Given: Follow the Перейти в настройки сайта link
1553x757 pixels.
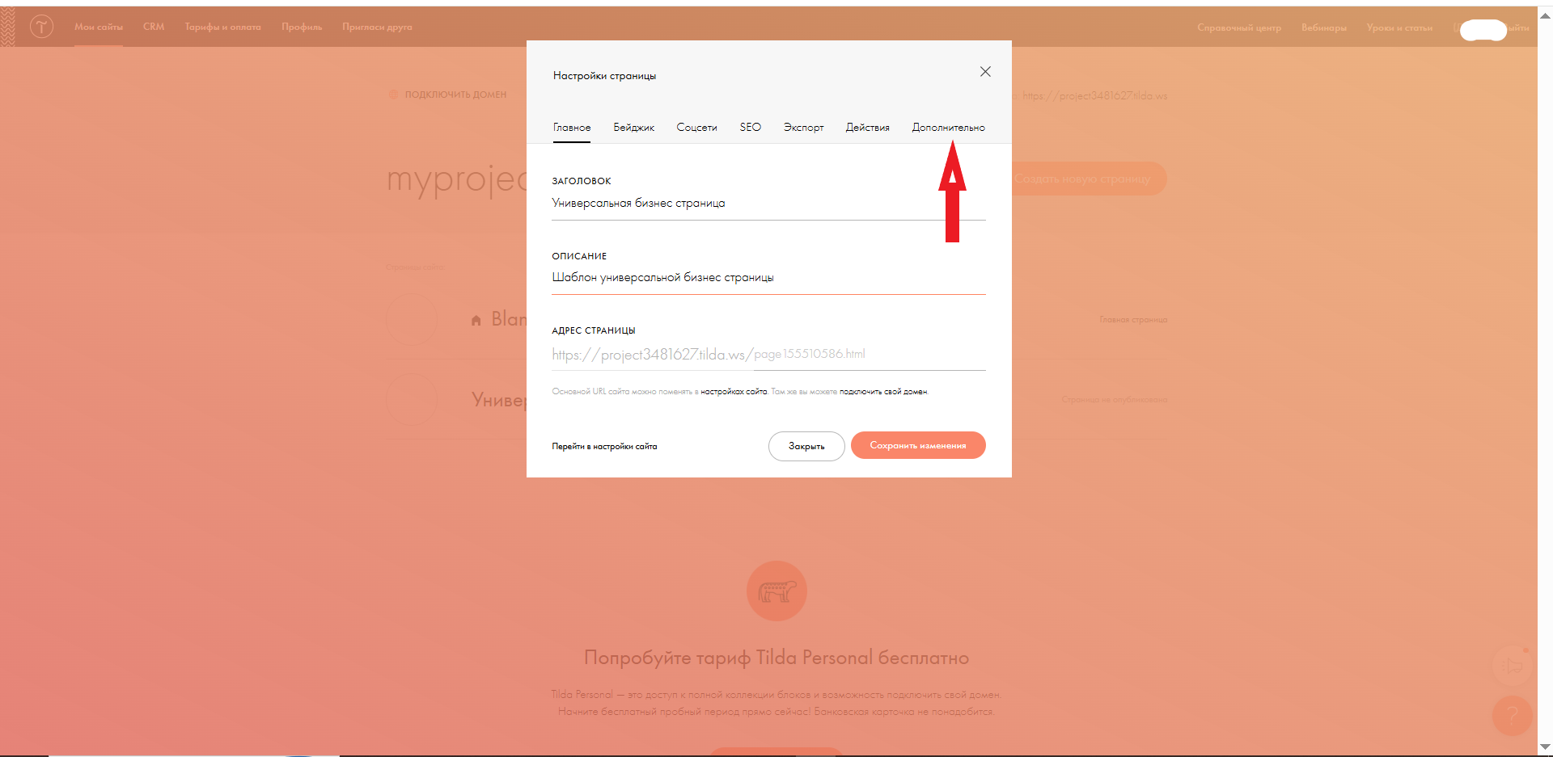Looking at the screenshot, I should point(604,446).
